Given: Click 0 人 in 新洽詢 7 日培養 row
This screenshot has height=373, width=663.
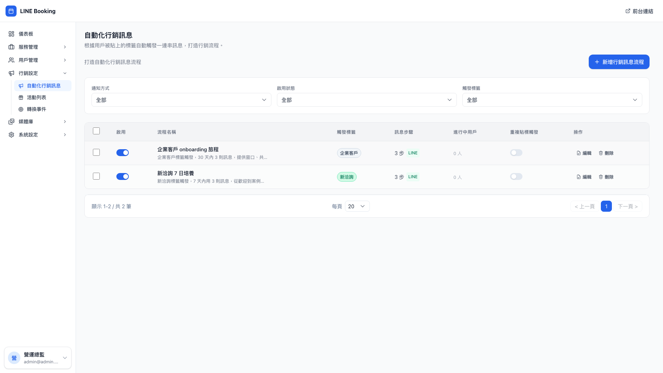Looking at the screenshot, I should click(x=458, y=177).
